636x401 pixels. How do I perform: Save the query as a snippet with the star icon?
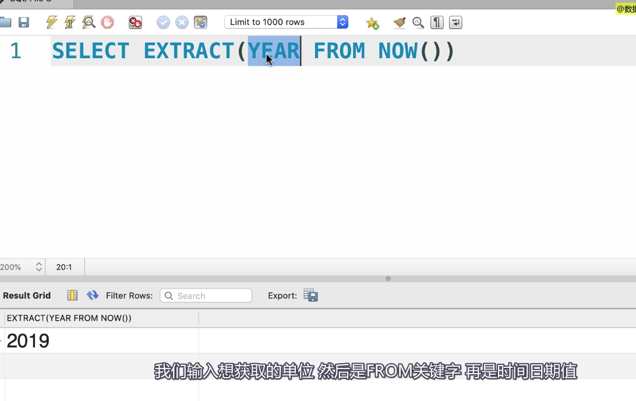point(372,23)
